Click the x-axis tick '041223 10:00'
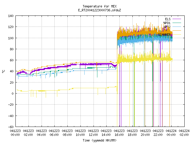The width and height of the screenshot is (190, 143). pos(80,133)
